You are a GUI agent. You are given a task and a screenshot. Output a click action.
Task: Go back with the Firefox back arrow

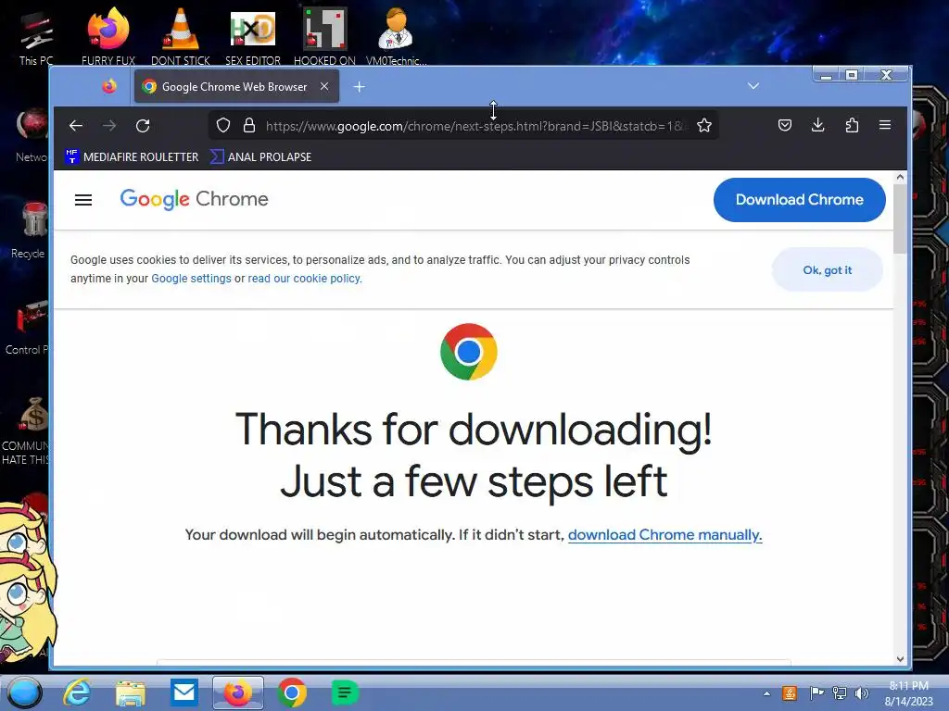pos(76,125)
